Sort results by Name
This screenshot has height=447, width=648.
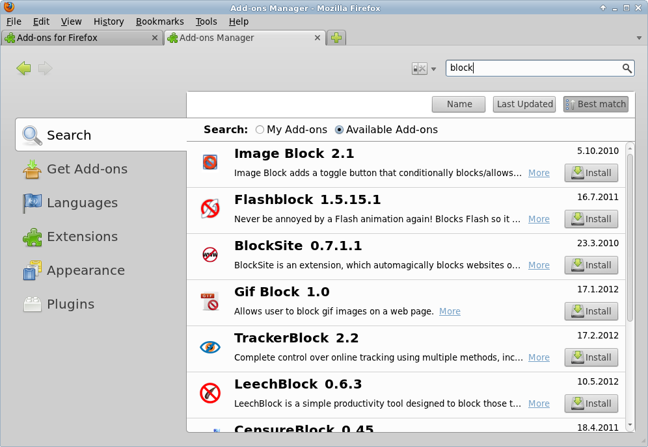point(459,104)
